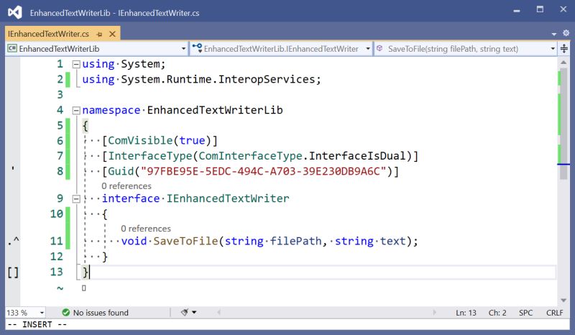Screen dimensions: 575x335
Task: Collapse the namespace EnhancedTextWriterLib block
Action: coord(76,110)
